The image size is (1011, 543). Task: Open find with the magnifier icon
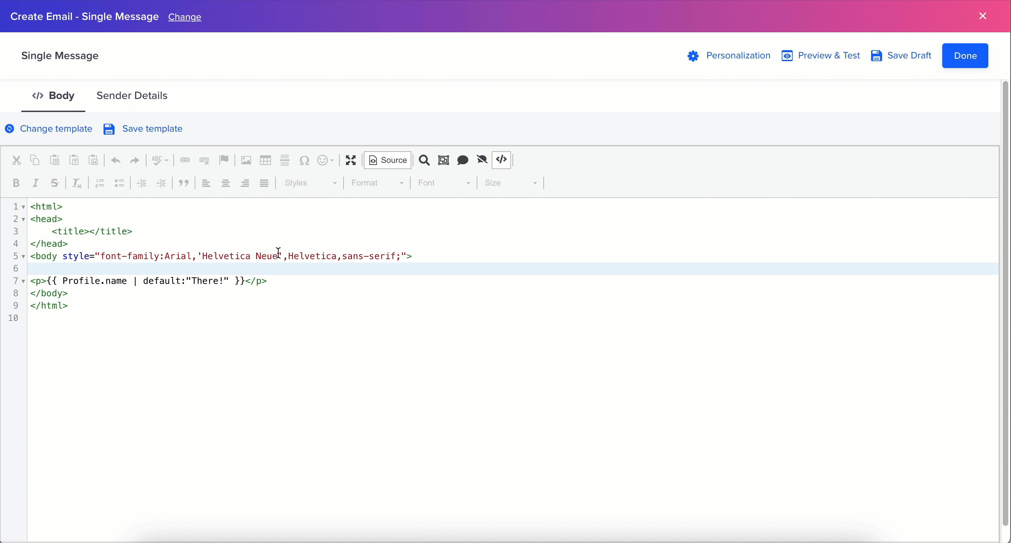(x=424, y=160)
